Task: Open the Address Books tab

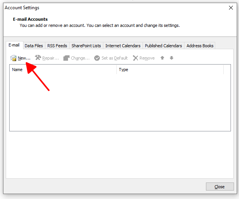Action: point(200,46)
